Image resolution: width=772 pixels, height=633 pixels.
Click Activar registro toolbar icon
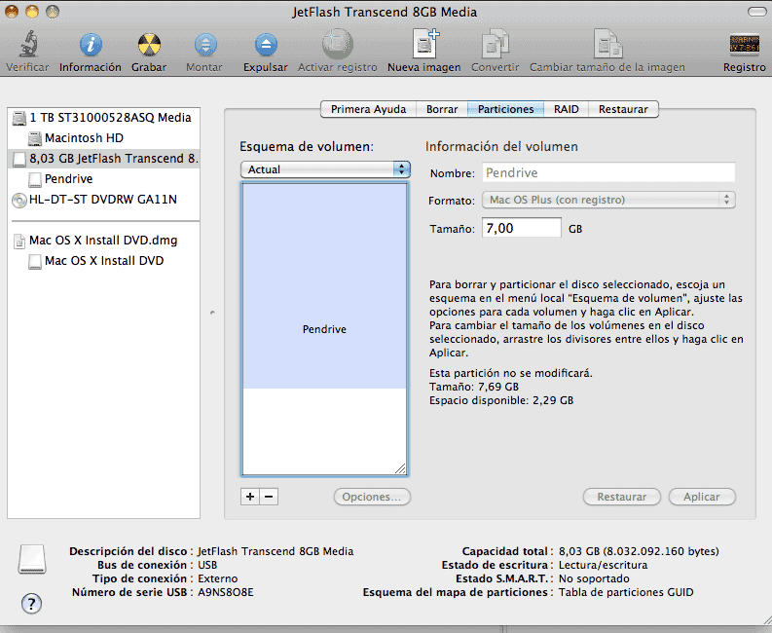[337, 45]
